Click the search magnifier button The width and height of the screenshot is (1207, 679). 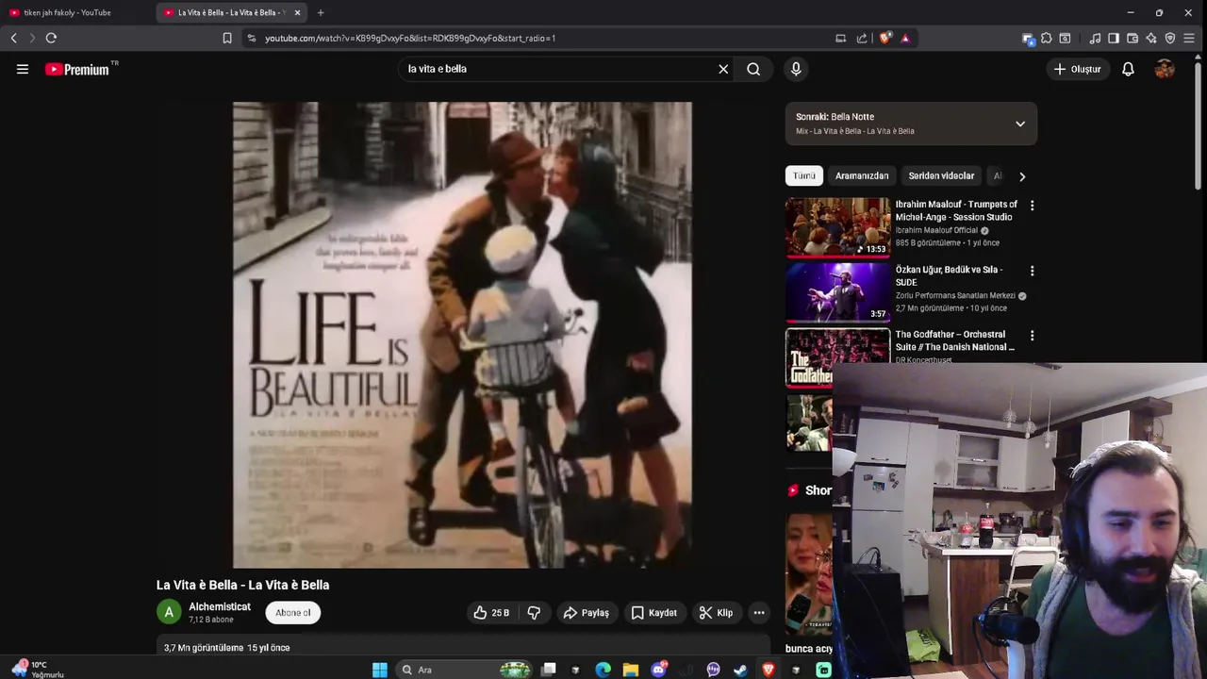[753, 69]
